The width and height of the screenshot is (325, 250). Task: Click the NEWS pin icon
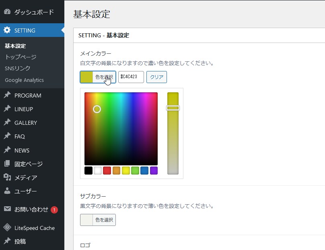[x=7, y=150]
